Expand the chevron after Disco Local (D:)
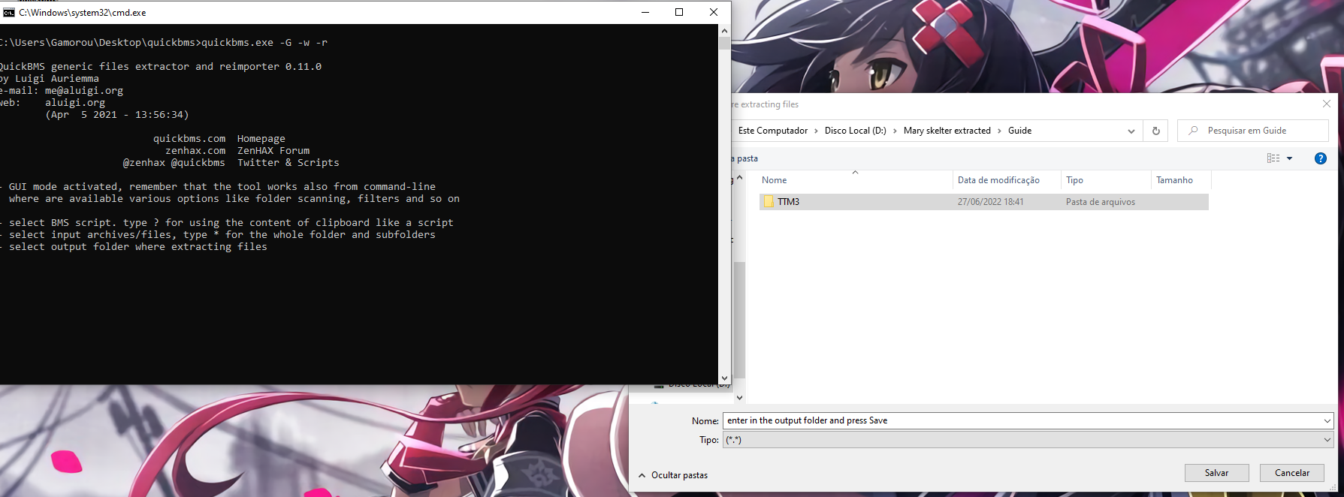Viewport: 1344px width, 497px height. 895,131
